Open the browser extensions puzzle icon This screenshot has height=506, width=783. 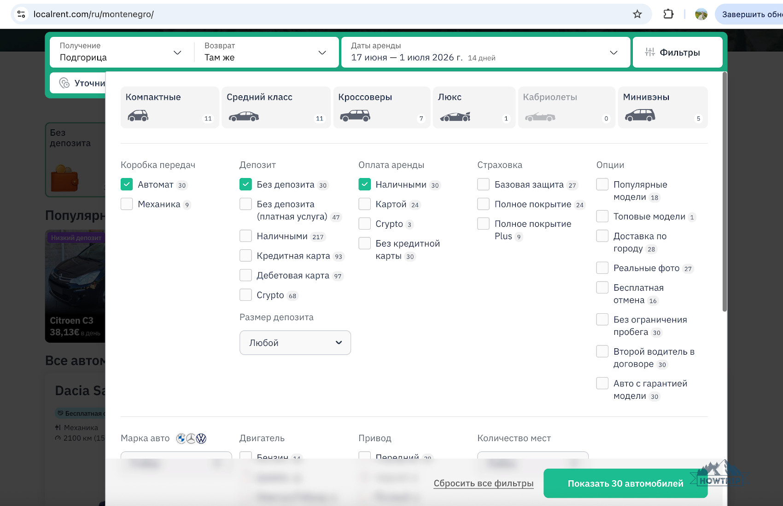[x=668, y=14]
